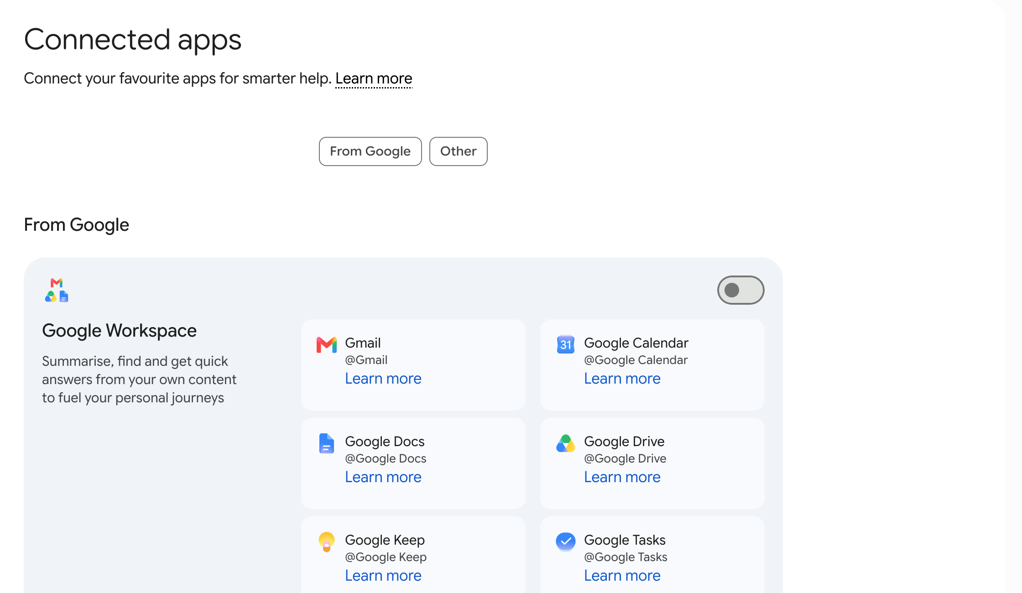1022x593 pixels.
Task: Select the From Google filter chip
Action: coord(370,151)
